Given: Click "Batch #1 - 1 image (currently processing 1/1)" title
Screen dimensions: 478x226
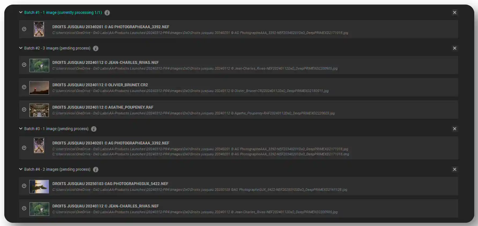Looking at the screenshot, I should click(63, 12).
